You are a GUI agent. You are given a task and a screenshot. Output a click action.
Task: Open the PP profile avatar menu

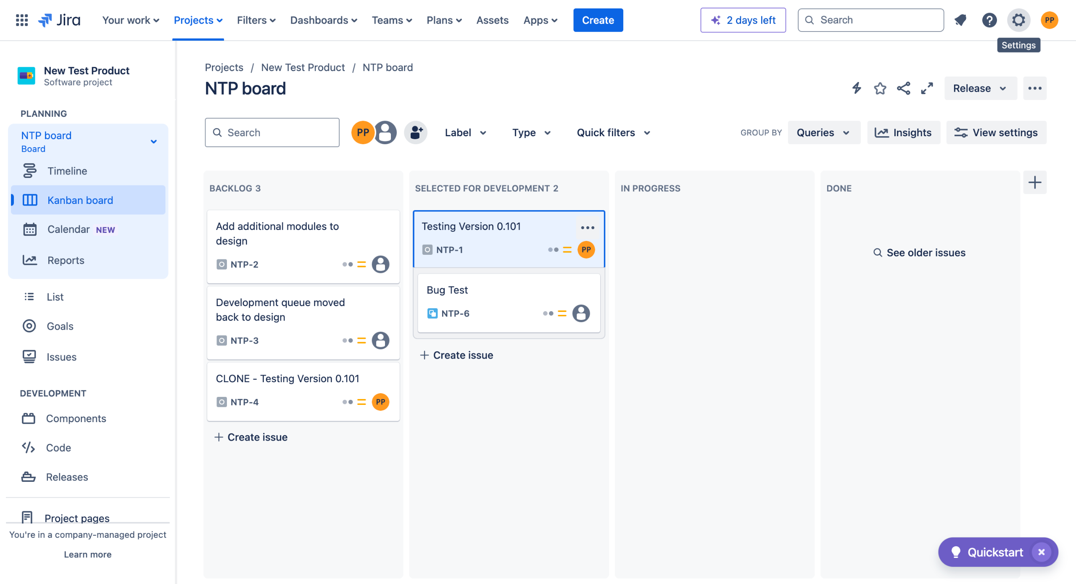click(x=1049, y=20)
